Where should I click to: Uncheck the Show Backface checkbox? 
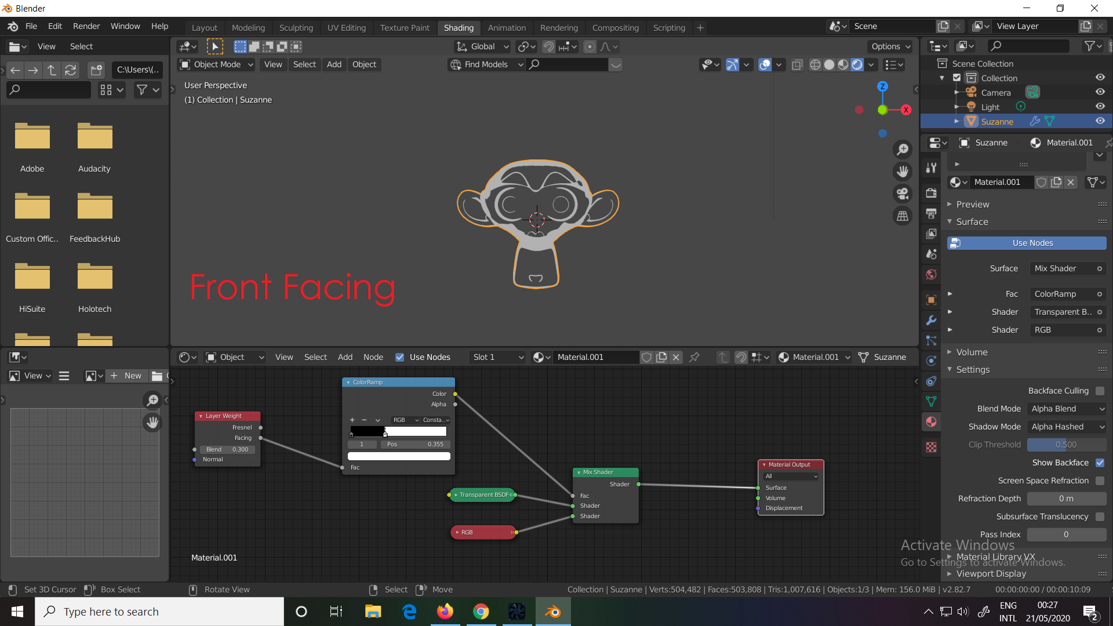pos(1100,463)
